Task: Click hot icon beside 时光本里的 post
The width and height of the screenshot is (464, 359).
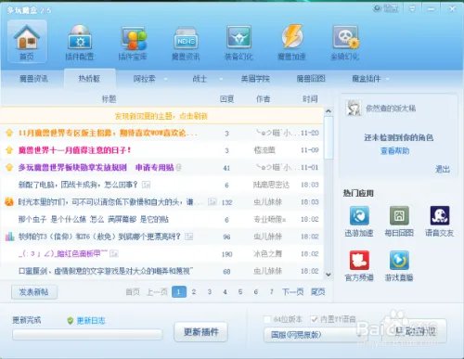Action: click(x=9, y=202)
